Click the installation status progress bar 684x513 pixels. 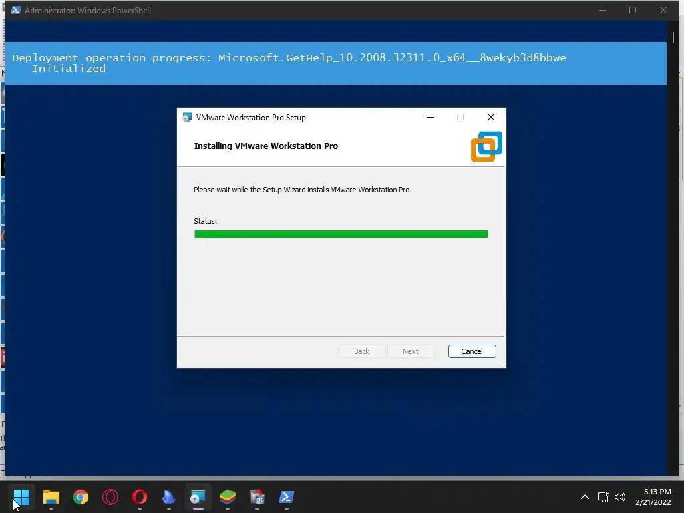(341, 234)
